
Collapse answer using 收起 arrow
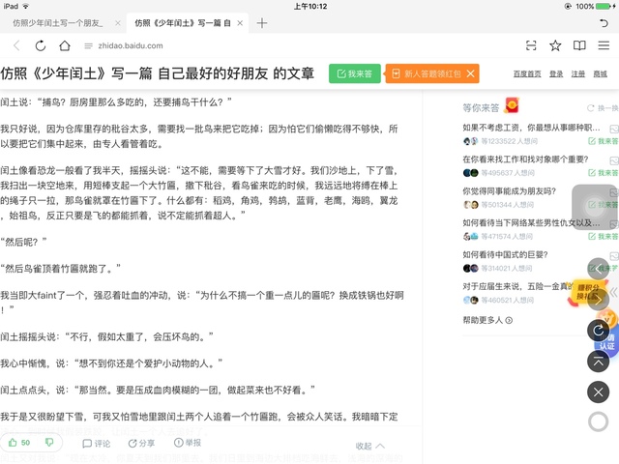click(x=369, y=446)
